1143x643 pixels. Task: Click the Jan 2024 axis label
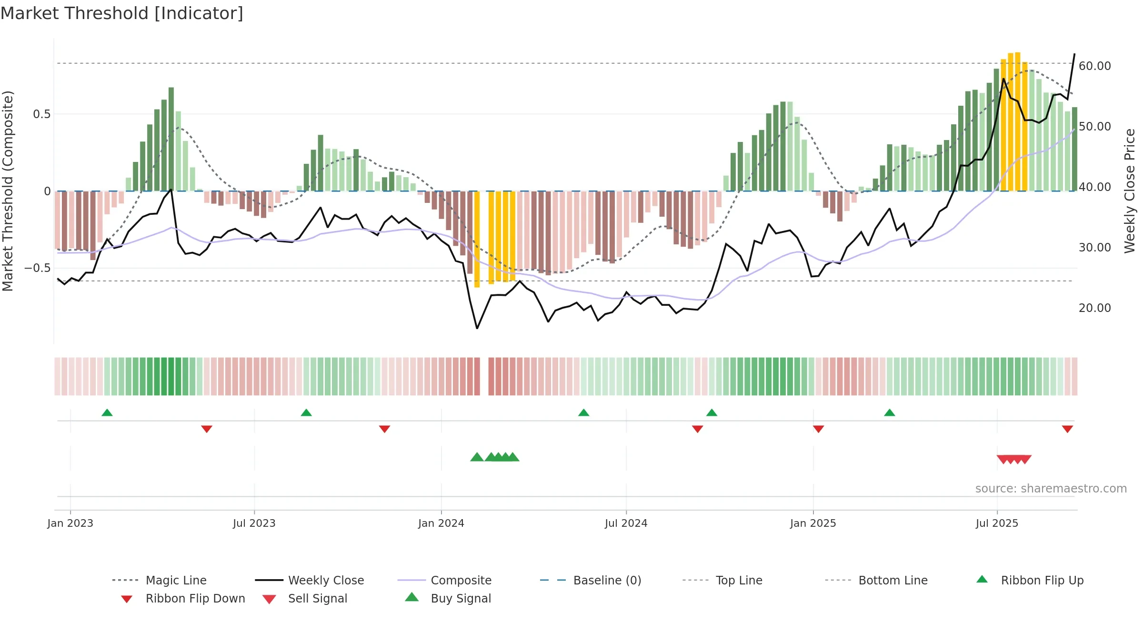(x=441, y=523)
